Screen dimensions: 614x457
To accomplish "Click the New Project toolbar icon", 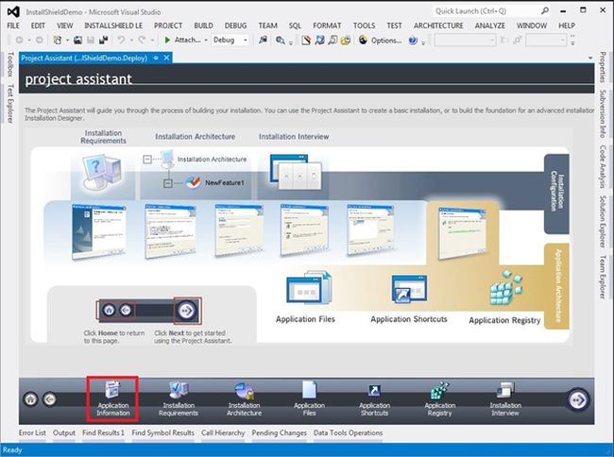I will pos(58,40).
